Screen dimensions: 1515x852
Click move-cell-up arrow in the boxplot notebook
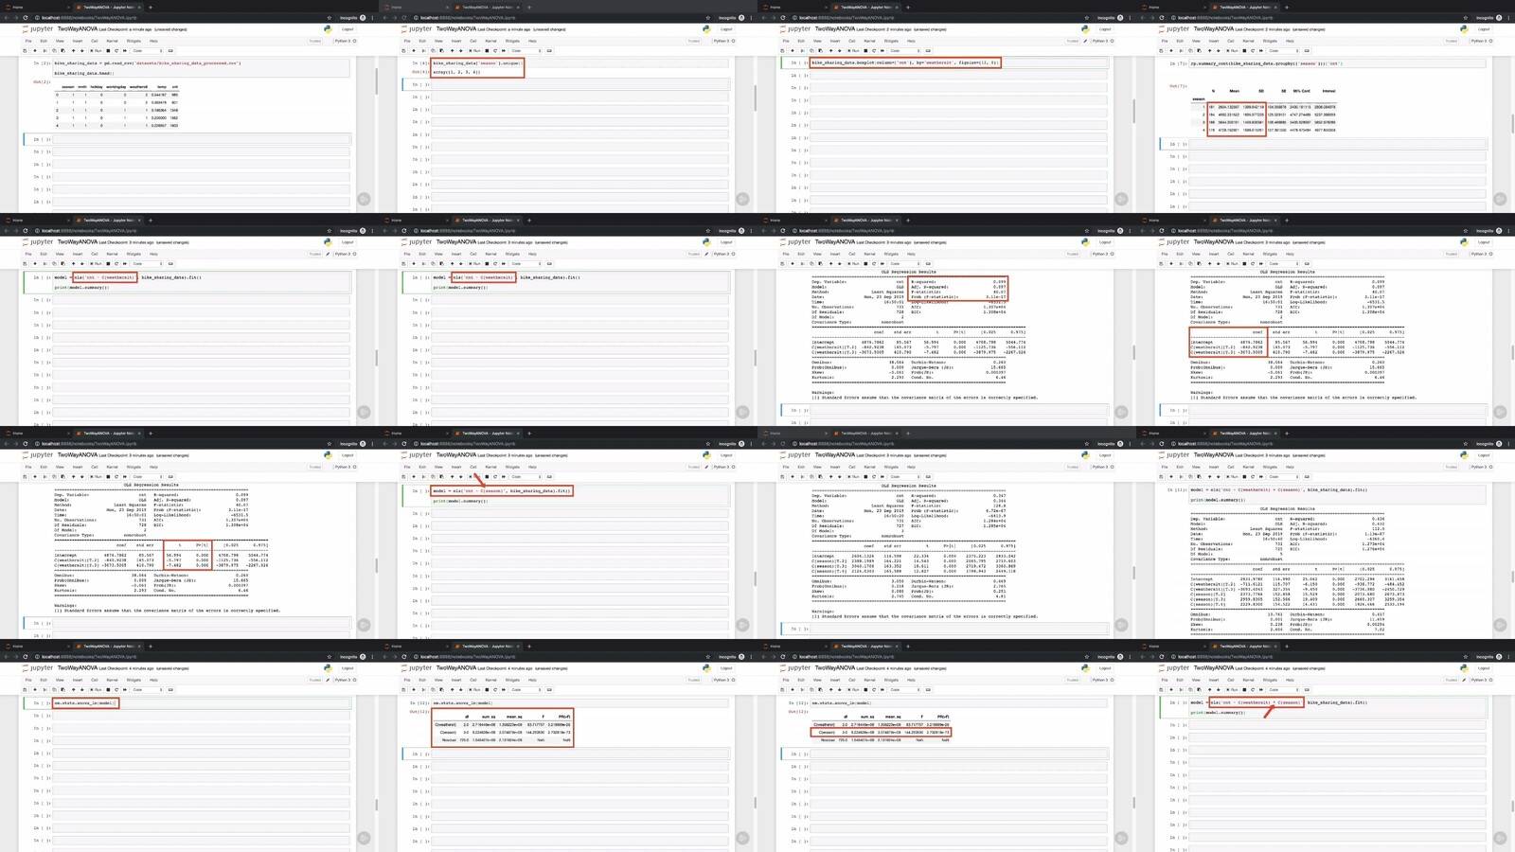pos(830,50)
